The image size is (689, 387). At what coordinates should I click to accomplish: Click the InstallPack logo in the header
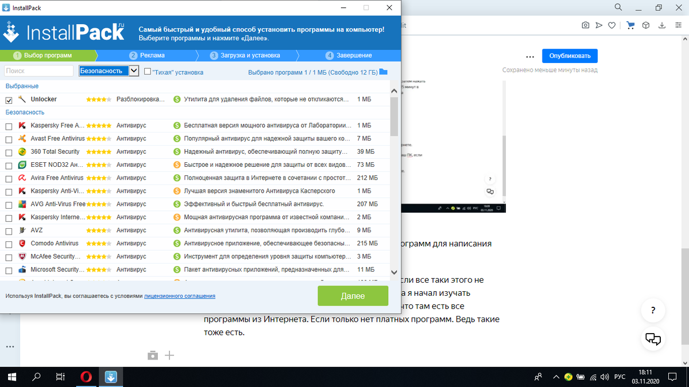pos(64,32)
